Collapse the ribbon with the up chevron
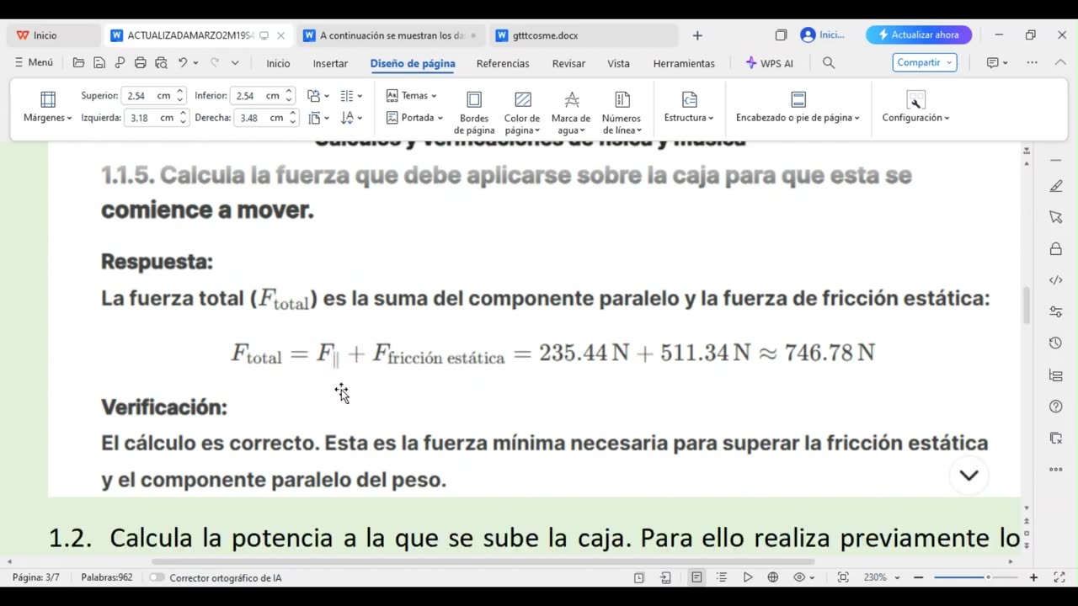 point(1059,63)
